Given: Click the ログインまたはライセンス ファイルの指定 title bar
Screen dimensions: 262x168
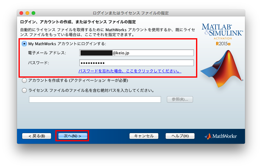Looking at the screenshot, I should coord(131,13).
